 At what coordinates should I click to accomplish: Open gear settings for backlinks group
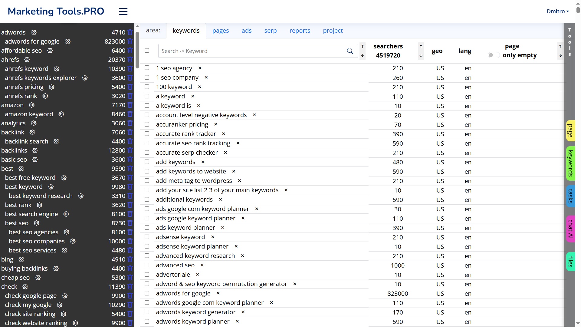pyautogui.click(x=35, y=150)
